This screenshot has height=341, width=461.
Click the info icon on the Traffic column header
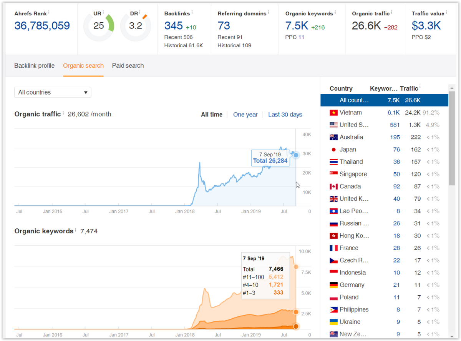pyautogui.click(x=420, y=87)
